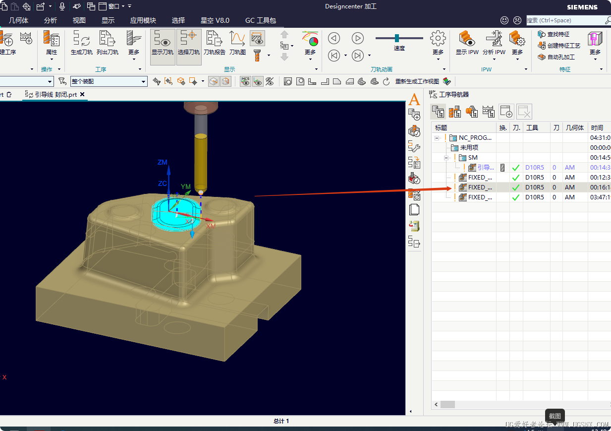Screen dimensions: 611x431
Task: Open the 分析 IPW tool
Action: coord(494,42)
